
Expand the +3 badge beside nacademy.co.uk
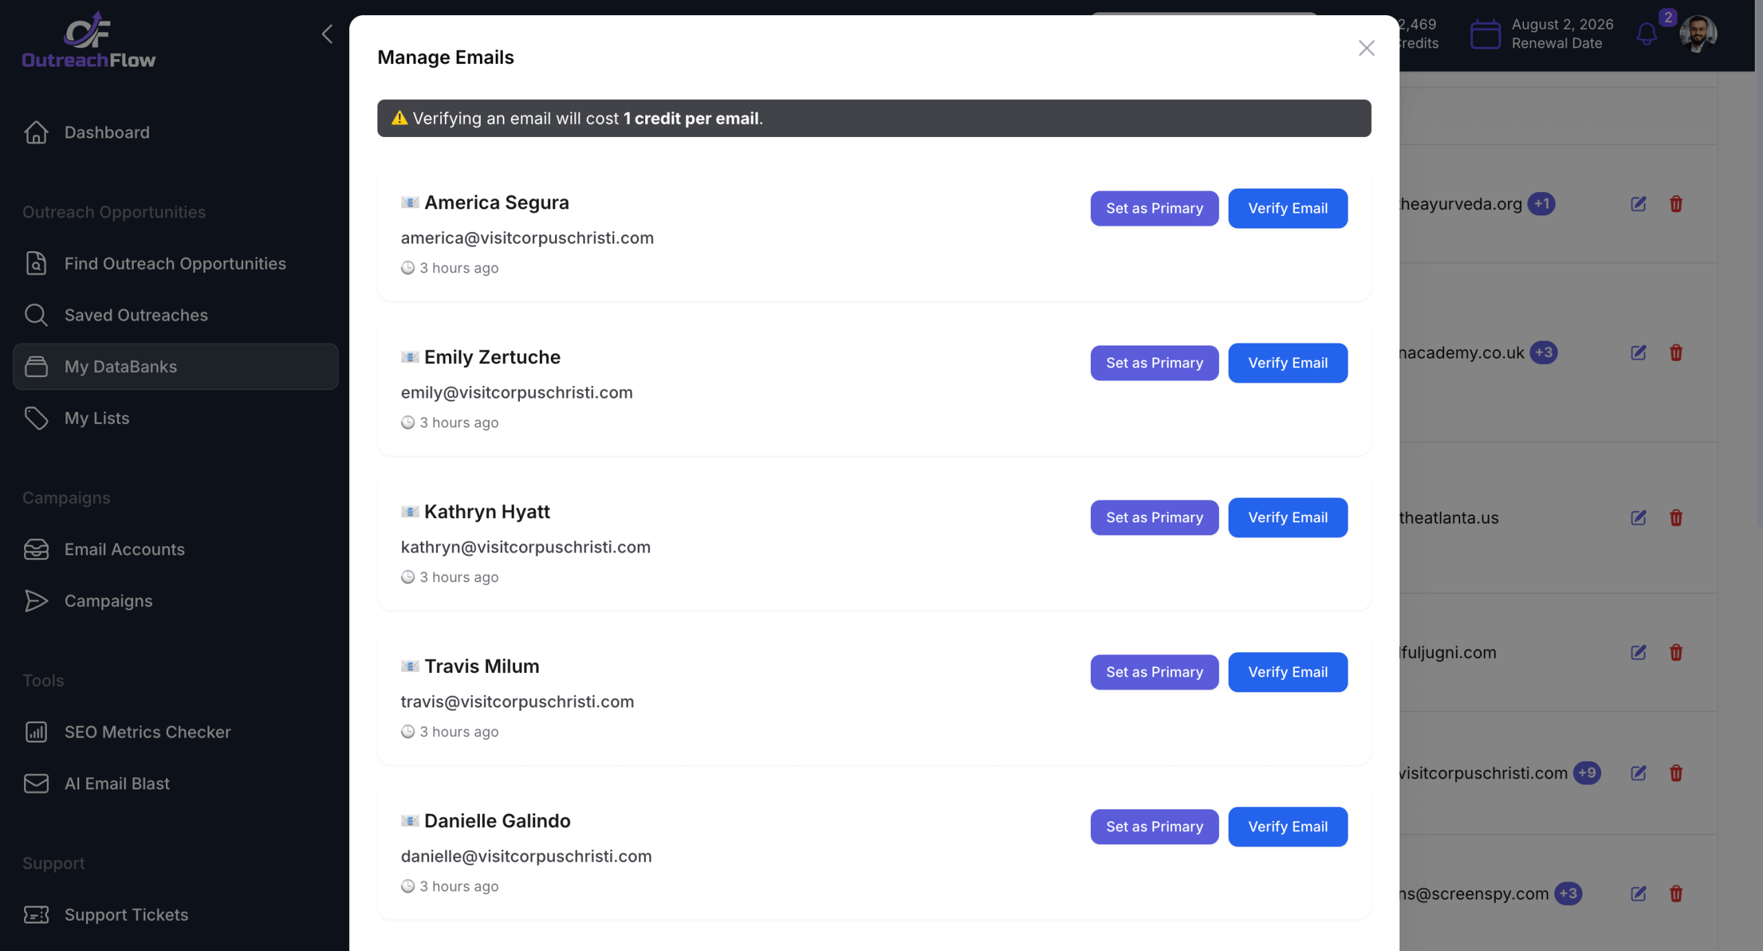tap(1543, 353)
